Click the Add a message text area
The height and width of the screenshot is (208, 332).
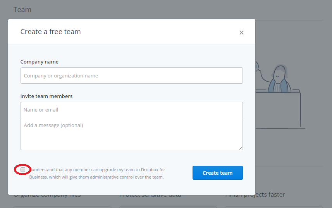click(131, 134)
